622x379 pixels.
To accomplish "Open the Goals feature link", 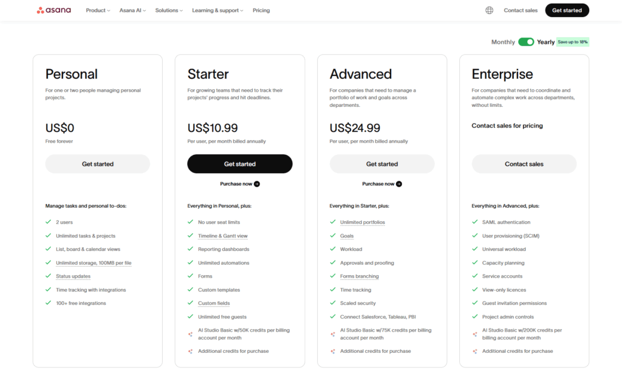I will (347, 236).
